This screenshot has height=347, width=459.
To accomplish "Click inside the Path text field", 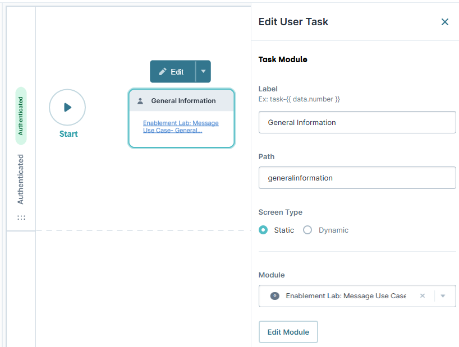I will (x=357, y=177).
